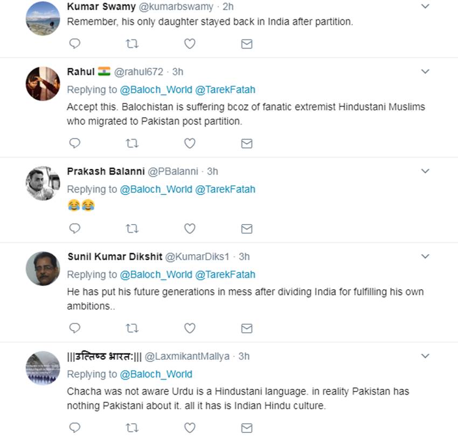This screenshot has width=458, height=440.
Task: Like Prakash Balanni's emoji reply
Action: pyautogui.click(x=190, y=228)
